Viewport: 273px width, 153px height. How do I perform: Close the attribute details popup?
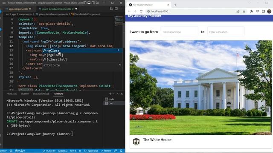(120, 65)
